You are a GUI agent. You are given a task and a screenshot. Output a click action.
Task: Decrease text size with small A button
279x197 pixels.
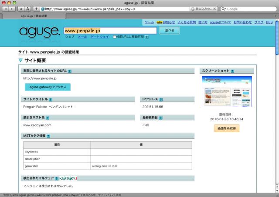tap(21, 9)
